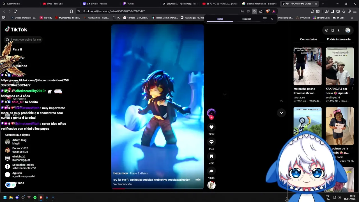Click the Brave Rewards triangle icon
Viewport: 359px width, 202px height.
274,11
